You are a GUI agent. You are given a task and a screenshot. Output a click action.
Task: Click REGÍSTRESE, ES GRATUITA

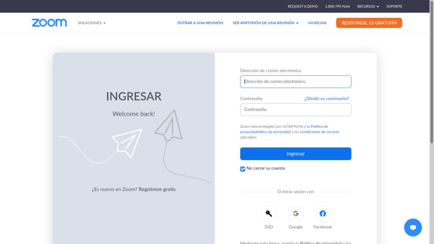(x=369, y=23)
